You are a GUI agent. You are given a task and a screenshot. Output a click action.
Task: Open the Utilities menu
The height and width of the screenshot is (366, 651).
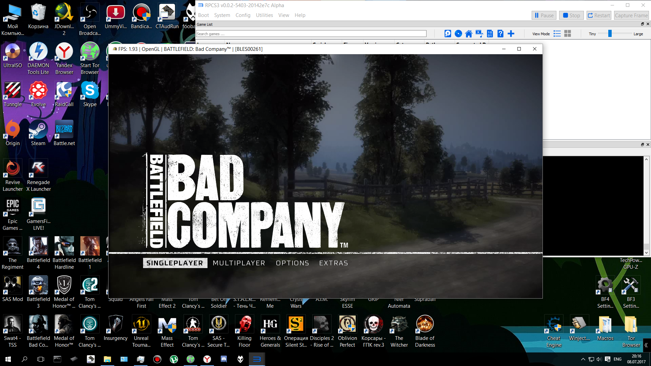click(x=264, y=15)
